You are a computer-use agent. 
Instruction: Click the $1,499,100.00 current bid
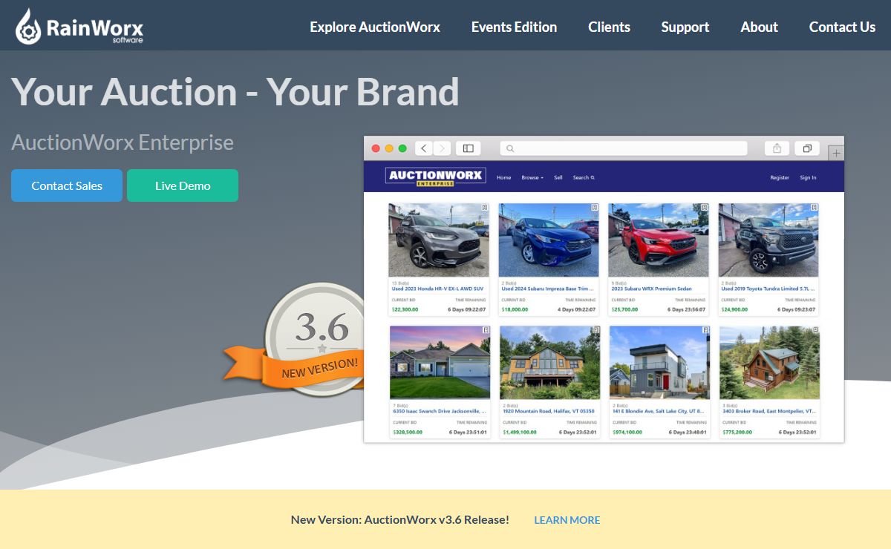[519, 432]
